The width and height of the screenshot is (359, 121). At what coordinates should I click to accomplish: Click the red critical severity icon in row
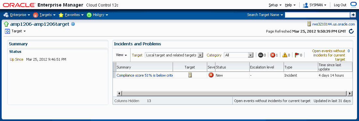(x=211, y=75)
